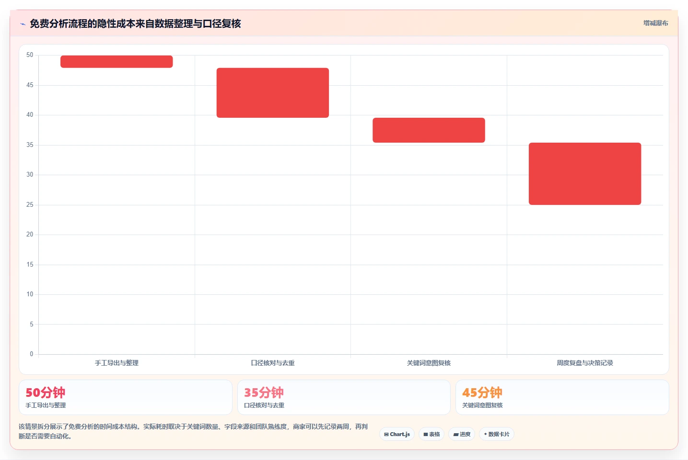
Task: Click the red bar for 周度复盘与决策记录
Action: pyautogui.click(x=585, y=174)
